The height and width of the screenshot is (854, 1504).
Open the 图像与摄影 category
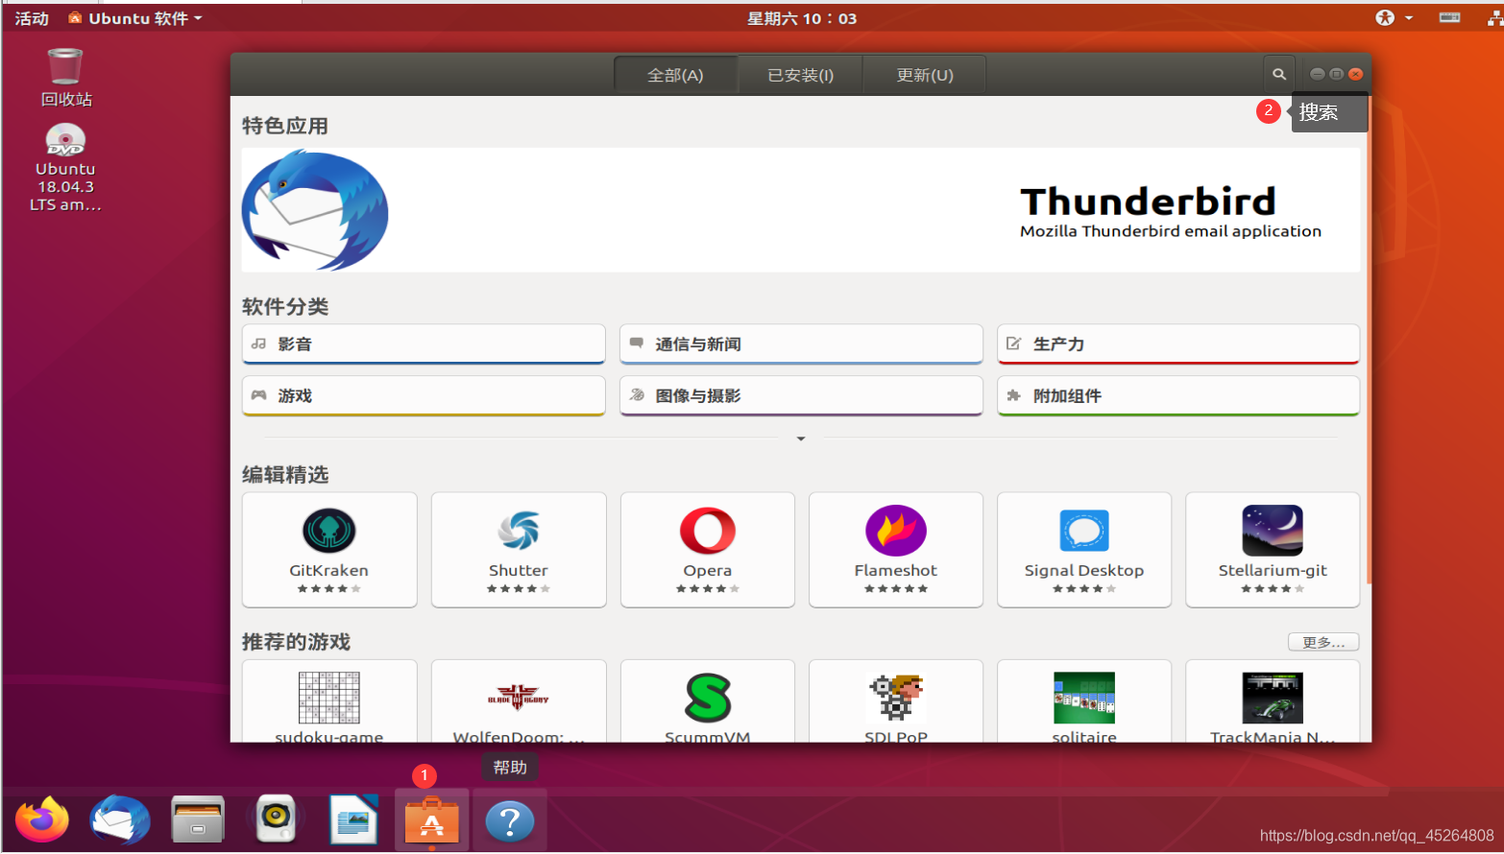(800, 395)
